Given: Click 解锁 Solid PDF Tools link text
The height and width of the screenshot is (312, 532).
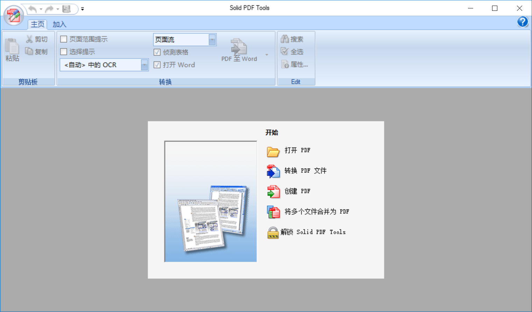Looking at the screenshot, I should coord(313,232).
